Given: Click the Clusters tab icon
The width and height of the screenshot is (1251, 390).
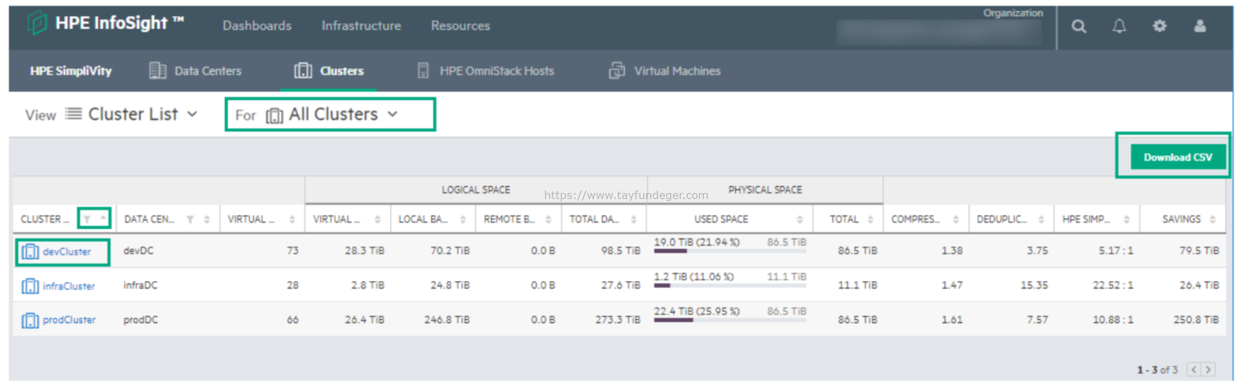Looking at the screenshot, I should [x=303, y=71].
